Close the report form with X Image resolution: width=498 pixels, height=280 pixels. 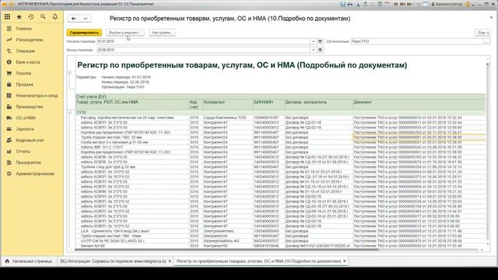coord(491,18)
